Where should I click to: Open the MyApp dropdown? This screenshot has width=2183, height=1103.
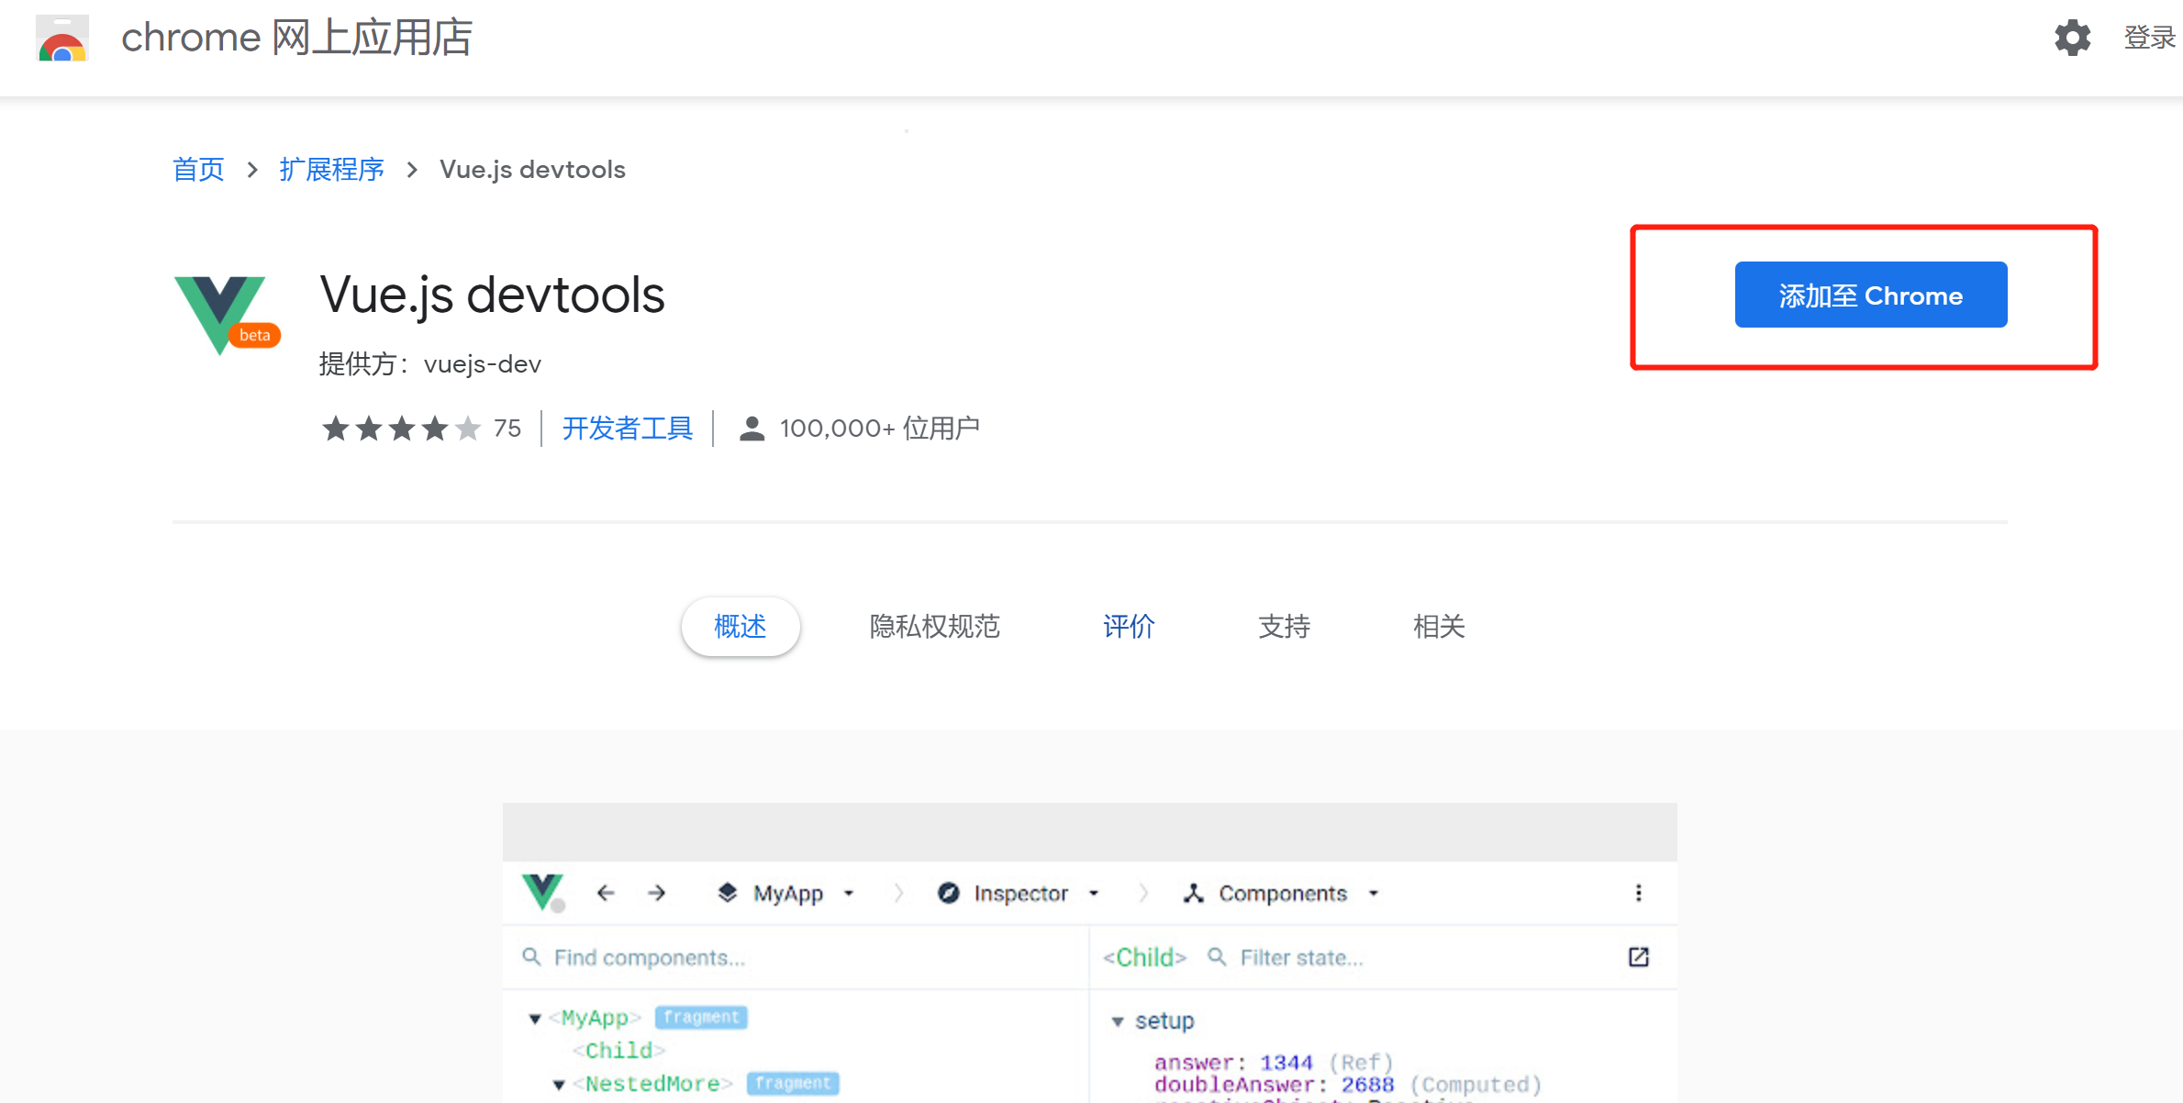787,893
